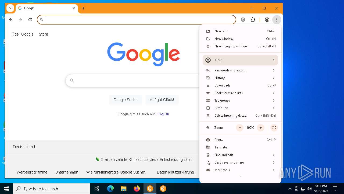Click the taskbar search box
Image resolution: width=344 pixels, height=194 pixels.
[52, 189]
